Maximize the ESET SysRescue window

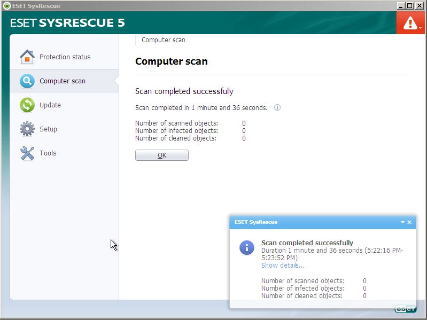pos(409,6)
